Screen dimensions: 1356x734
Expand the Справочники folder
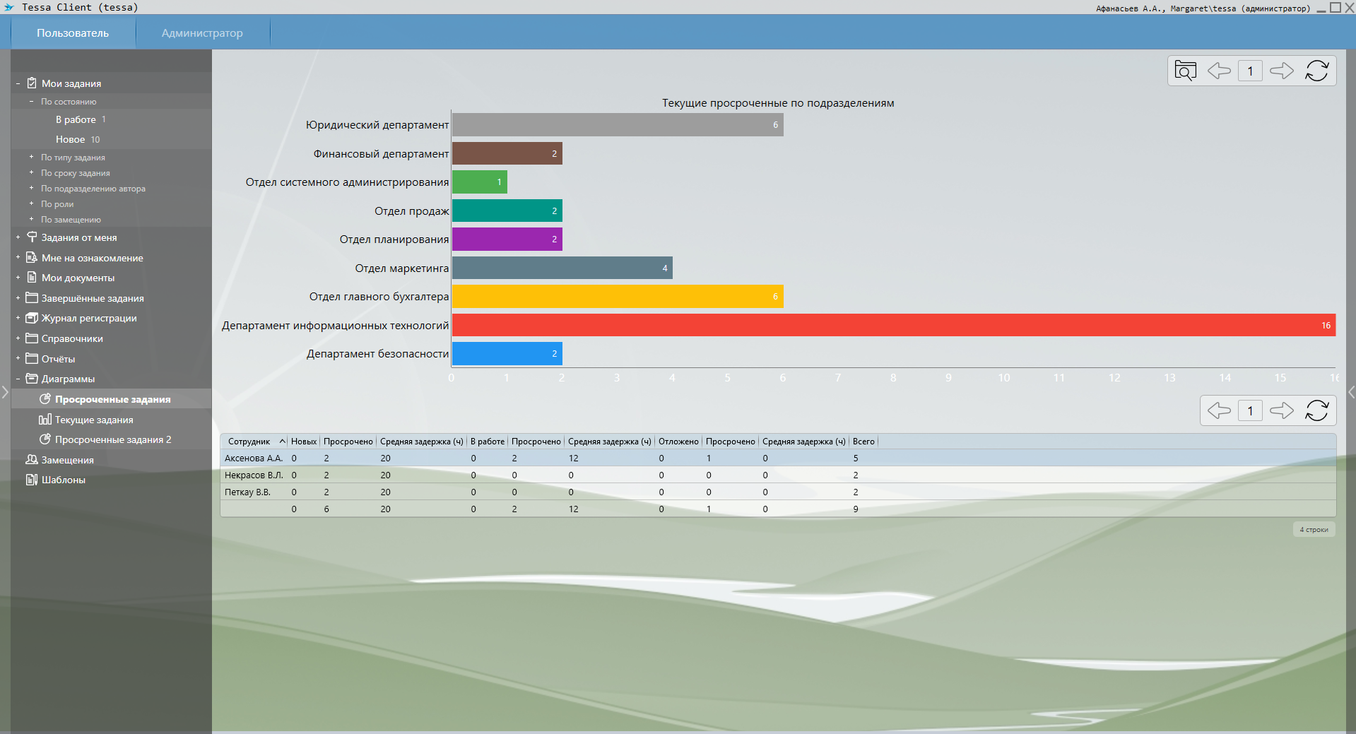(x=18, y=338)
